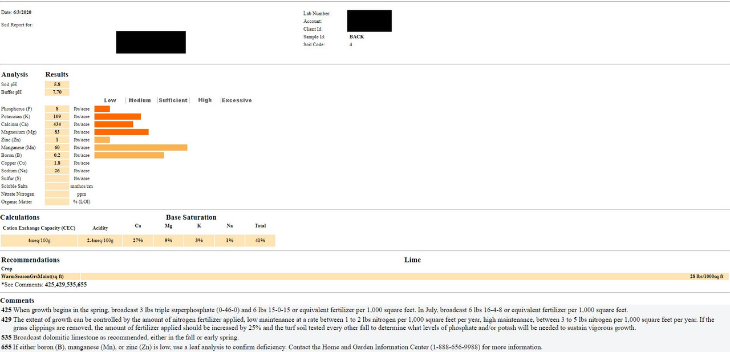Click the Excessive scale heading
The height and width of the screenshot is (352, 730).
click(x=237, y=100)
